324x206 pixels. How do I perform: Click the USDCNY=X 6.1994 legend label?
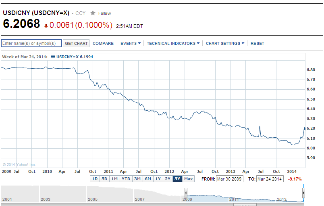pos(75,57)
